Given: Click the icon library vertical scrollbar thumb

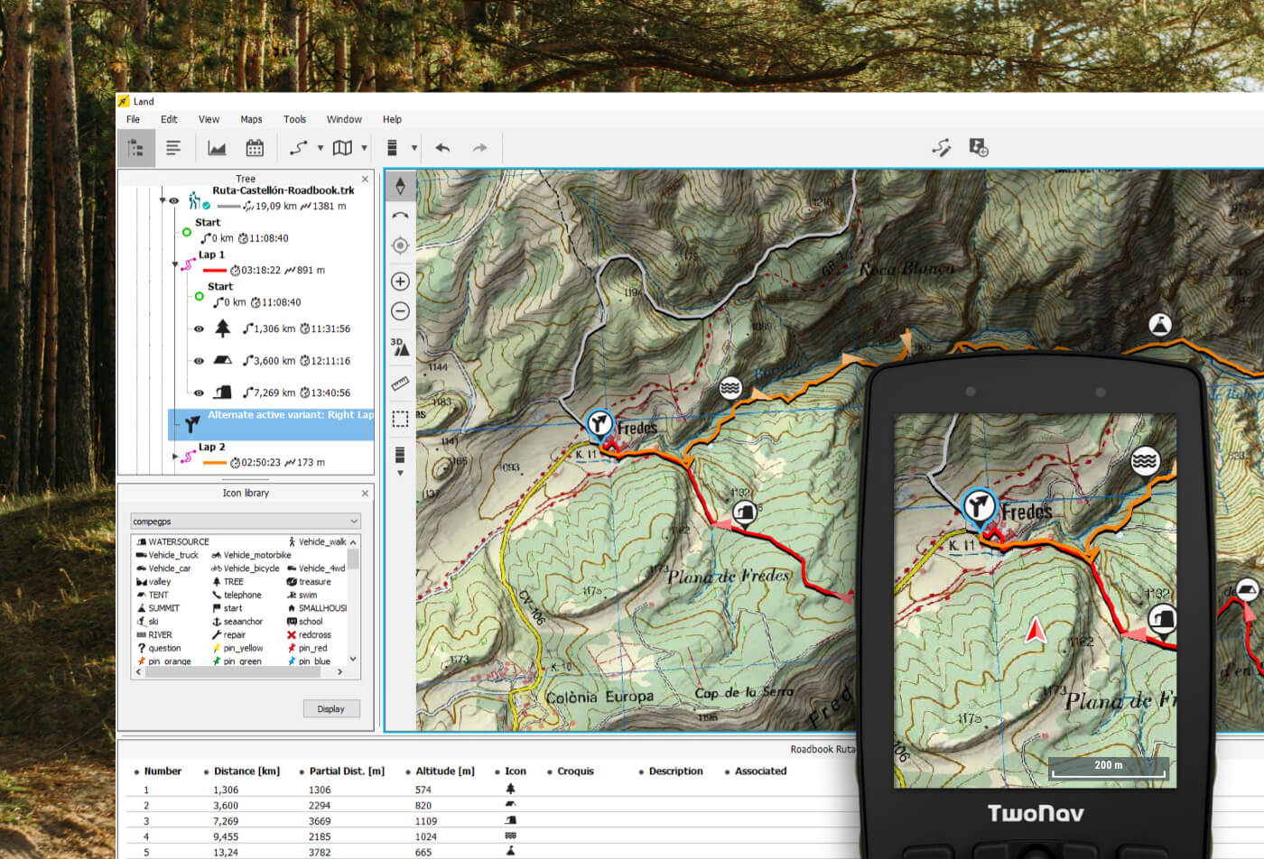Looking at the screenshot, I should pos(353,559).
